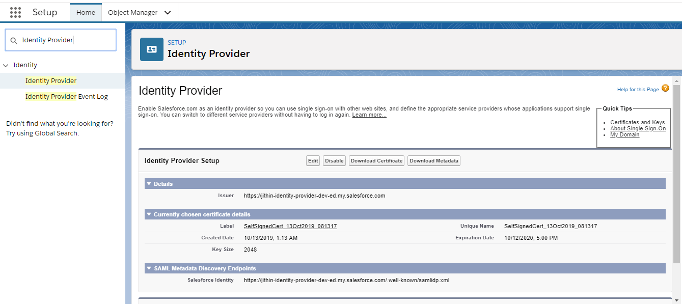The width and height of the screenshot is (682, 304).
Task: Open Help for this Page link
Action: tap(638, 90)
